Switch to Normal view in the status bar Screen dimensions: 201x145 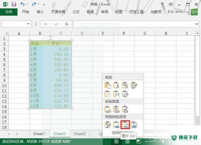click(116, 141)
